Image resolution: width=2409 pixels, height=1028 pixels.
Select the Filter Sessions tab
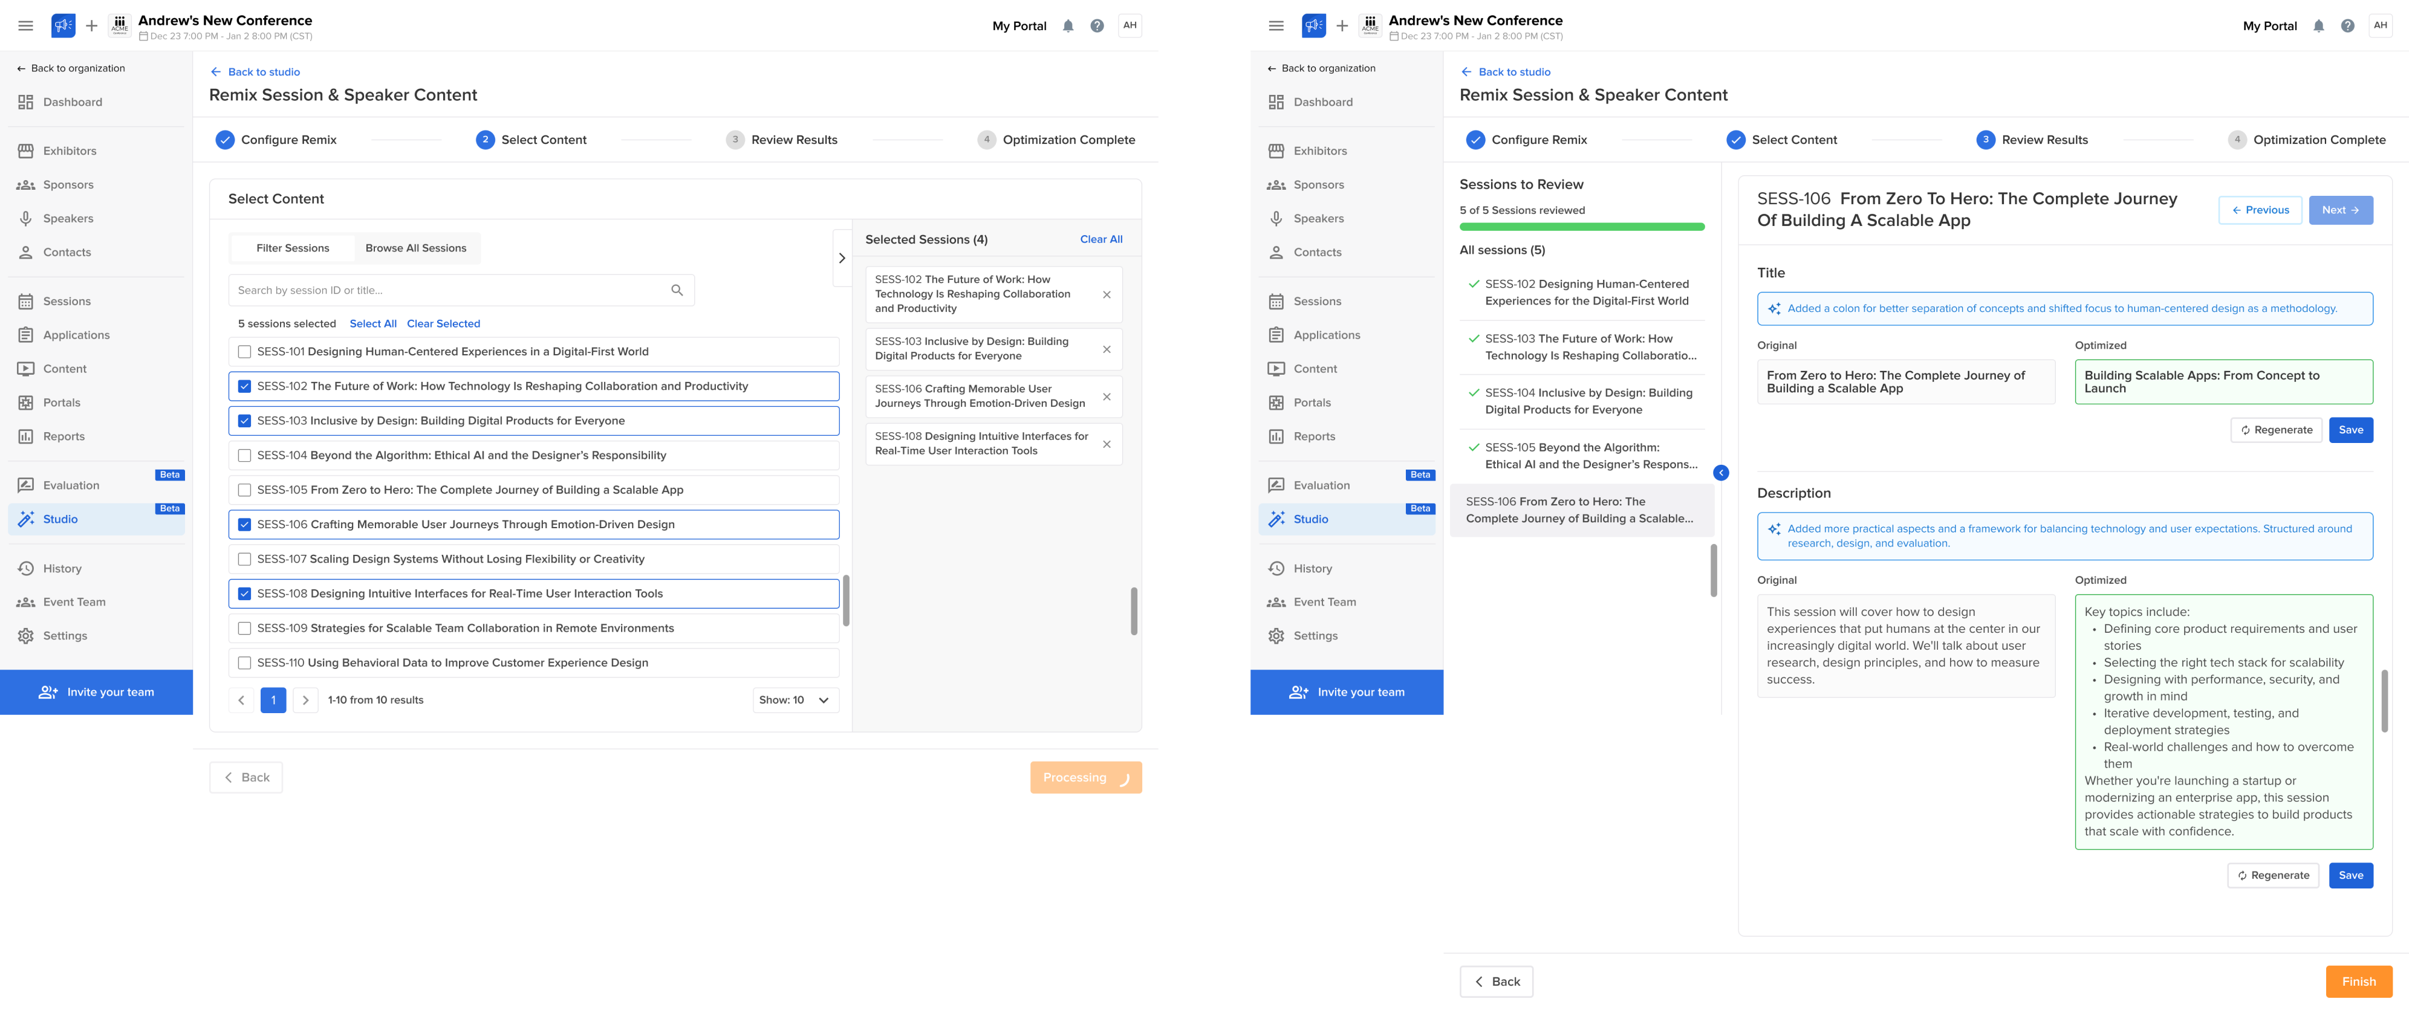click(x=293, y=248)
